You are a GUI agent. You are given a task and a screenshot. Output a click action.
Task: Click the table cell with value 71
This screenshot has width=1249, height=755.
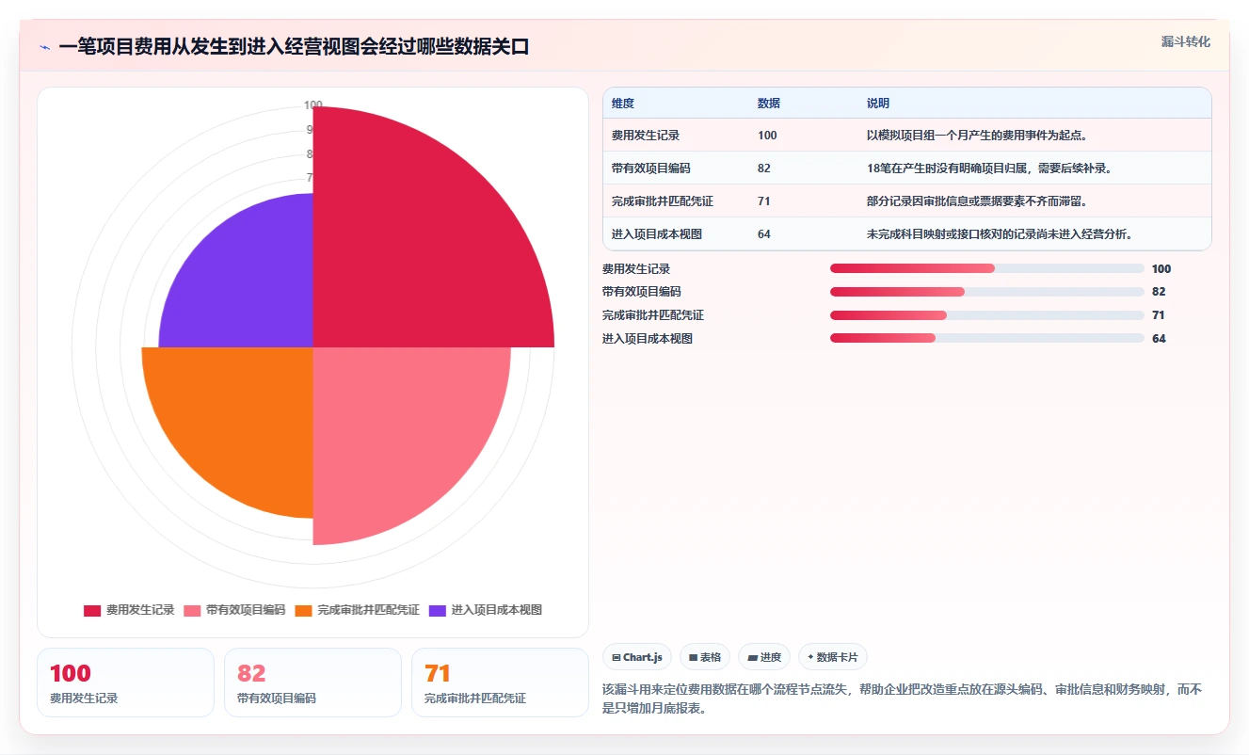click(764, 201)
